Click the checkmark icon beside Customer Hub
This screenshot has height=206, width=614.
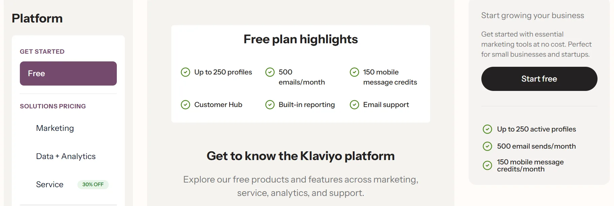point(185,105)
